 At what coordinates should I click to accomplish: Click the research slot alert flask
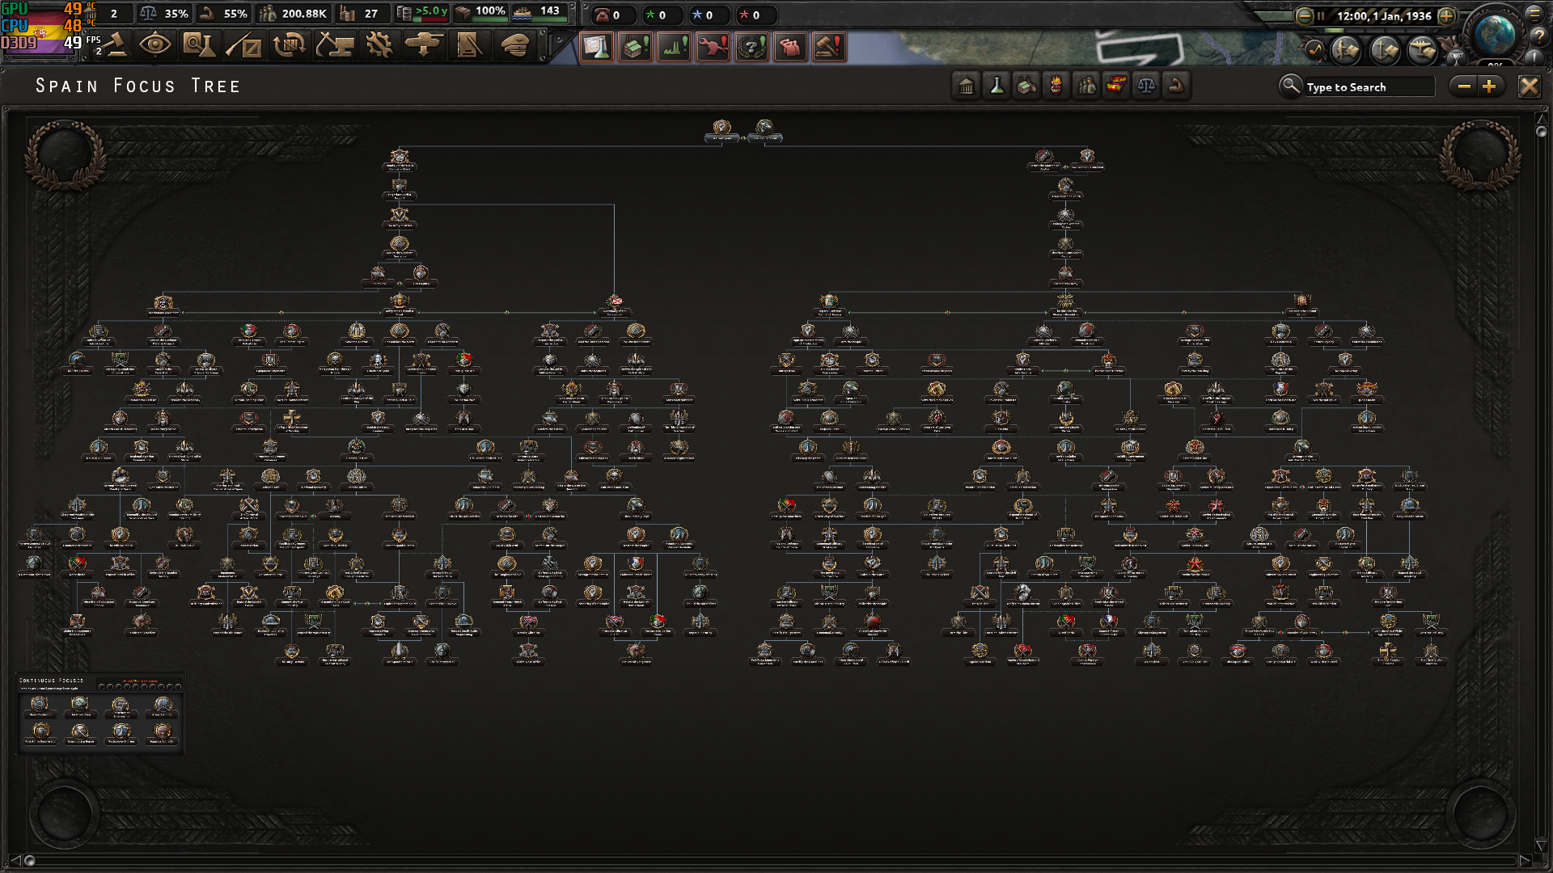(x=597, y=47)
